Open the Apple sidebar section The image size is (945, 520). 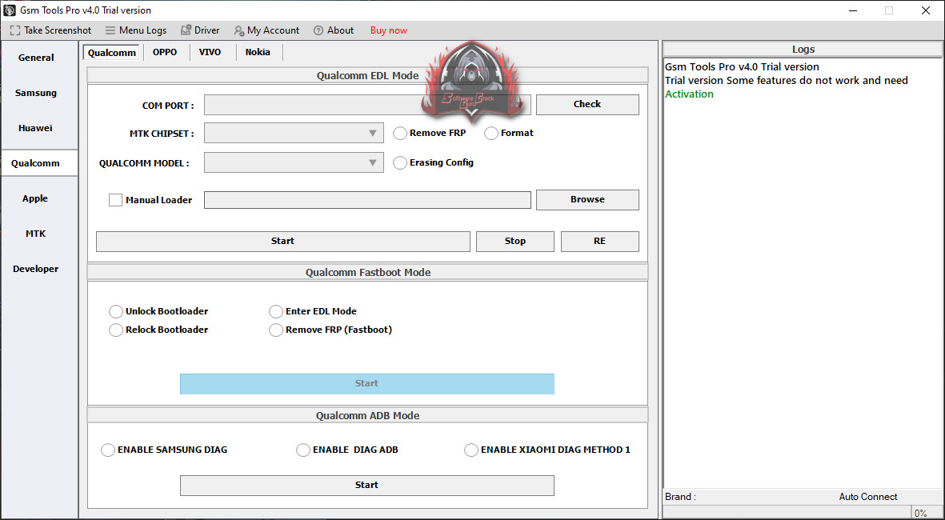[x=35, y=198]
